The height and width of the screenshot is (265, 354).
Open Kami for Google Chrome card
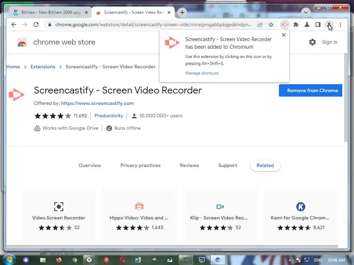tap(300, 216)
